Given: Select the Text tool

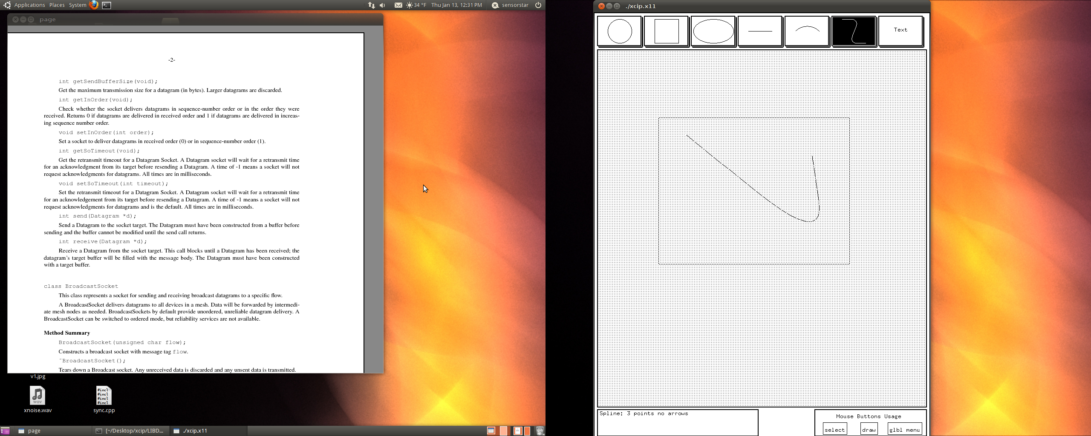Looking at the screenshot, I should click(x=901, y=30).
